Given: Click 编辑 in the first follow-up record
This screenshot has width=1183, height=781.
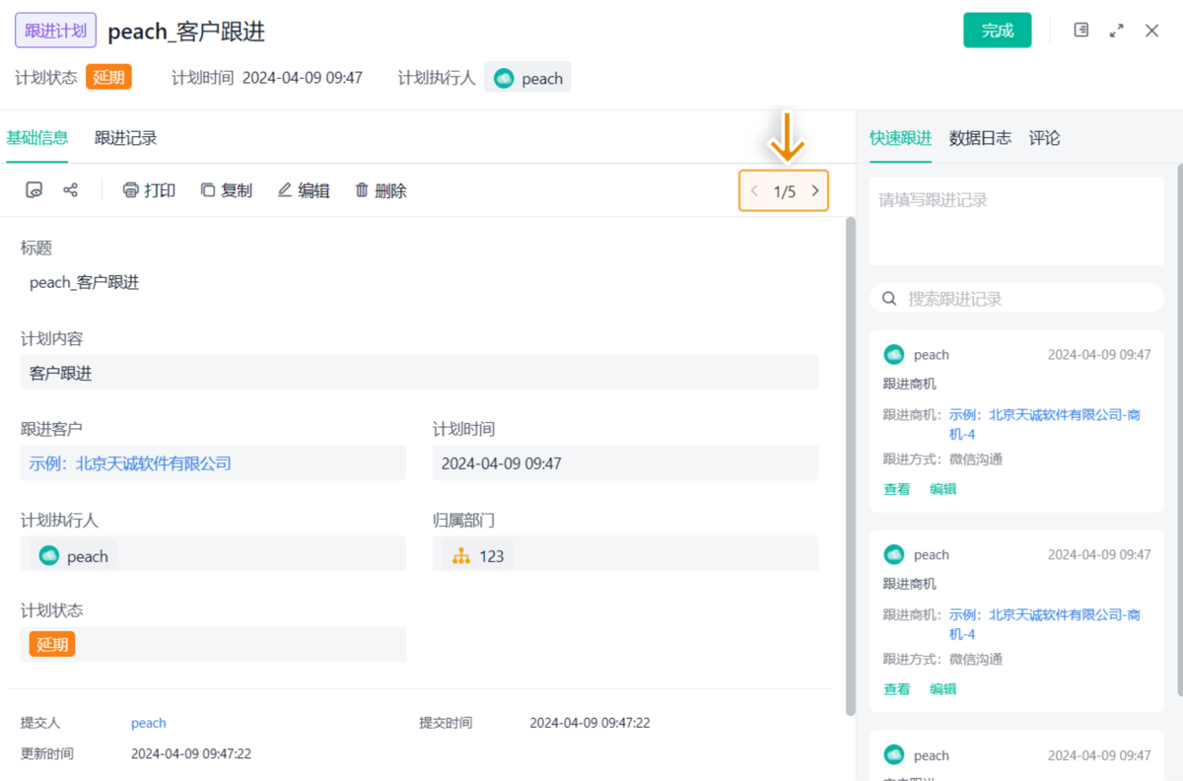Looking at the screenshot, I should [943, 488].
